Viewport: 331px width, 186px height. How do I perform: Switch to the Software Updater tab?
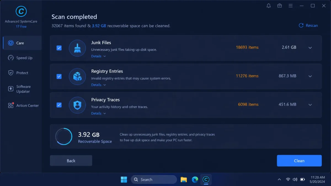coord(22,89)
